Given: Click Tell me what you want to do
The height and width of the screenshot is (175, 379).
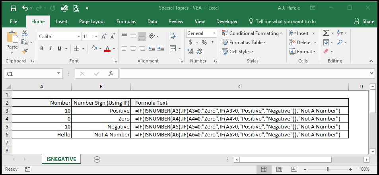Looking at the screenshot, I should coord(282,21).
